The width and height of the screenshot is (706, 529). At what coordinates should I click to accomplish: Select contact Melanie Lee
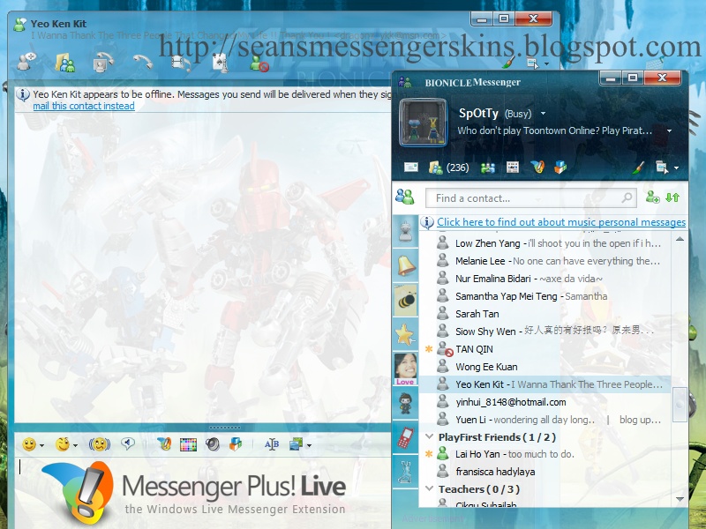click(545, 261)
